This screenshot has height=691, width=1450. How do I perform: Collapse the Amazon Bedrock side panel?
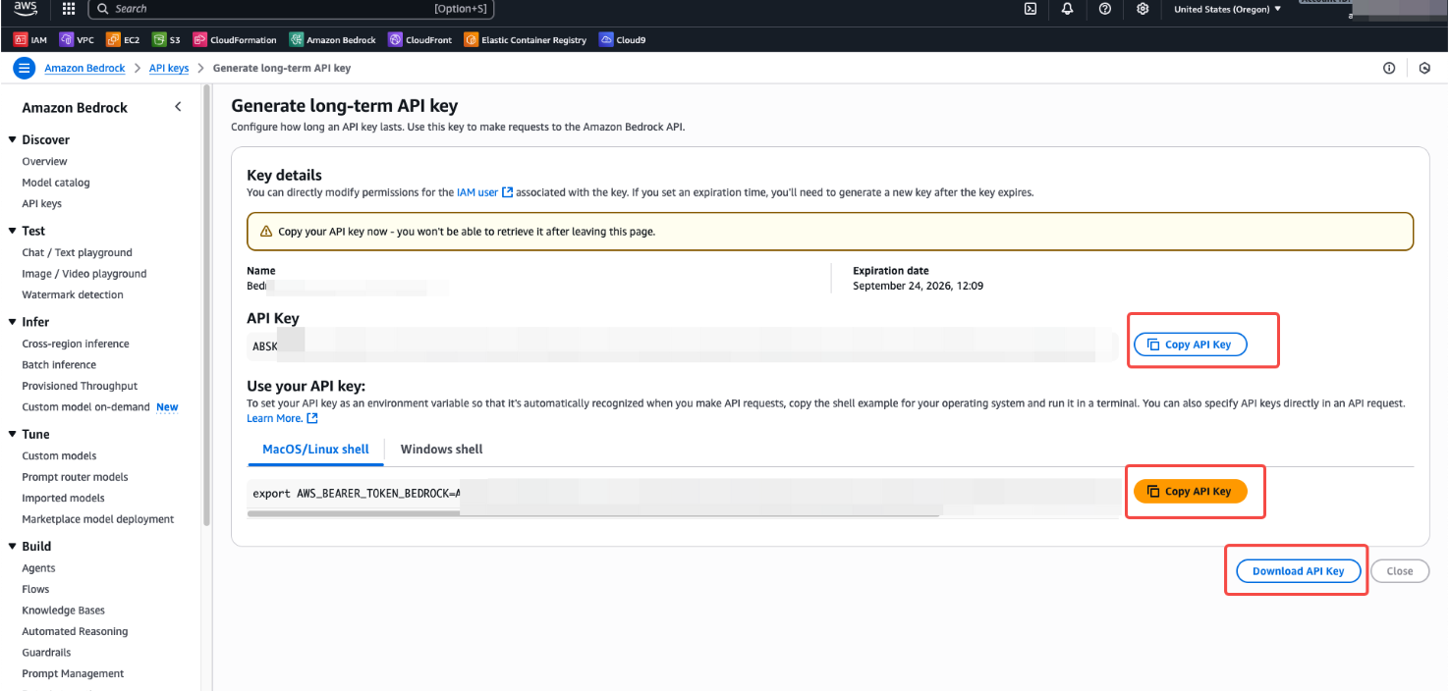coord(178,107)
